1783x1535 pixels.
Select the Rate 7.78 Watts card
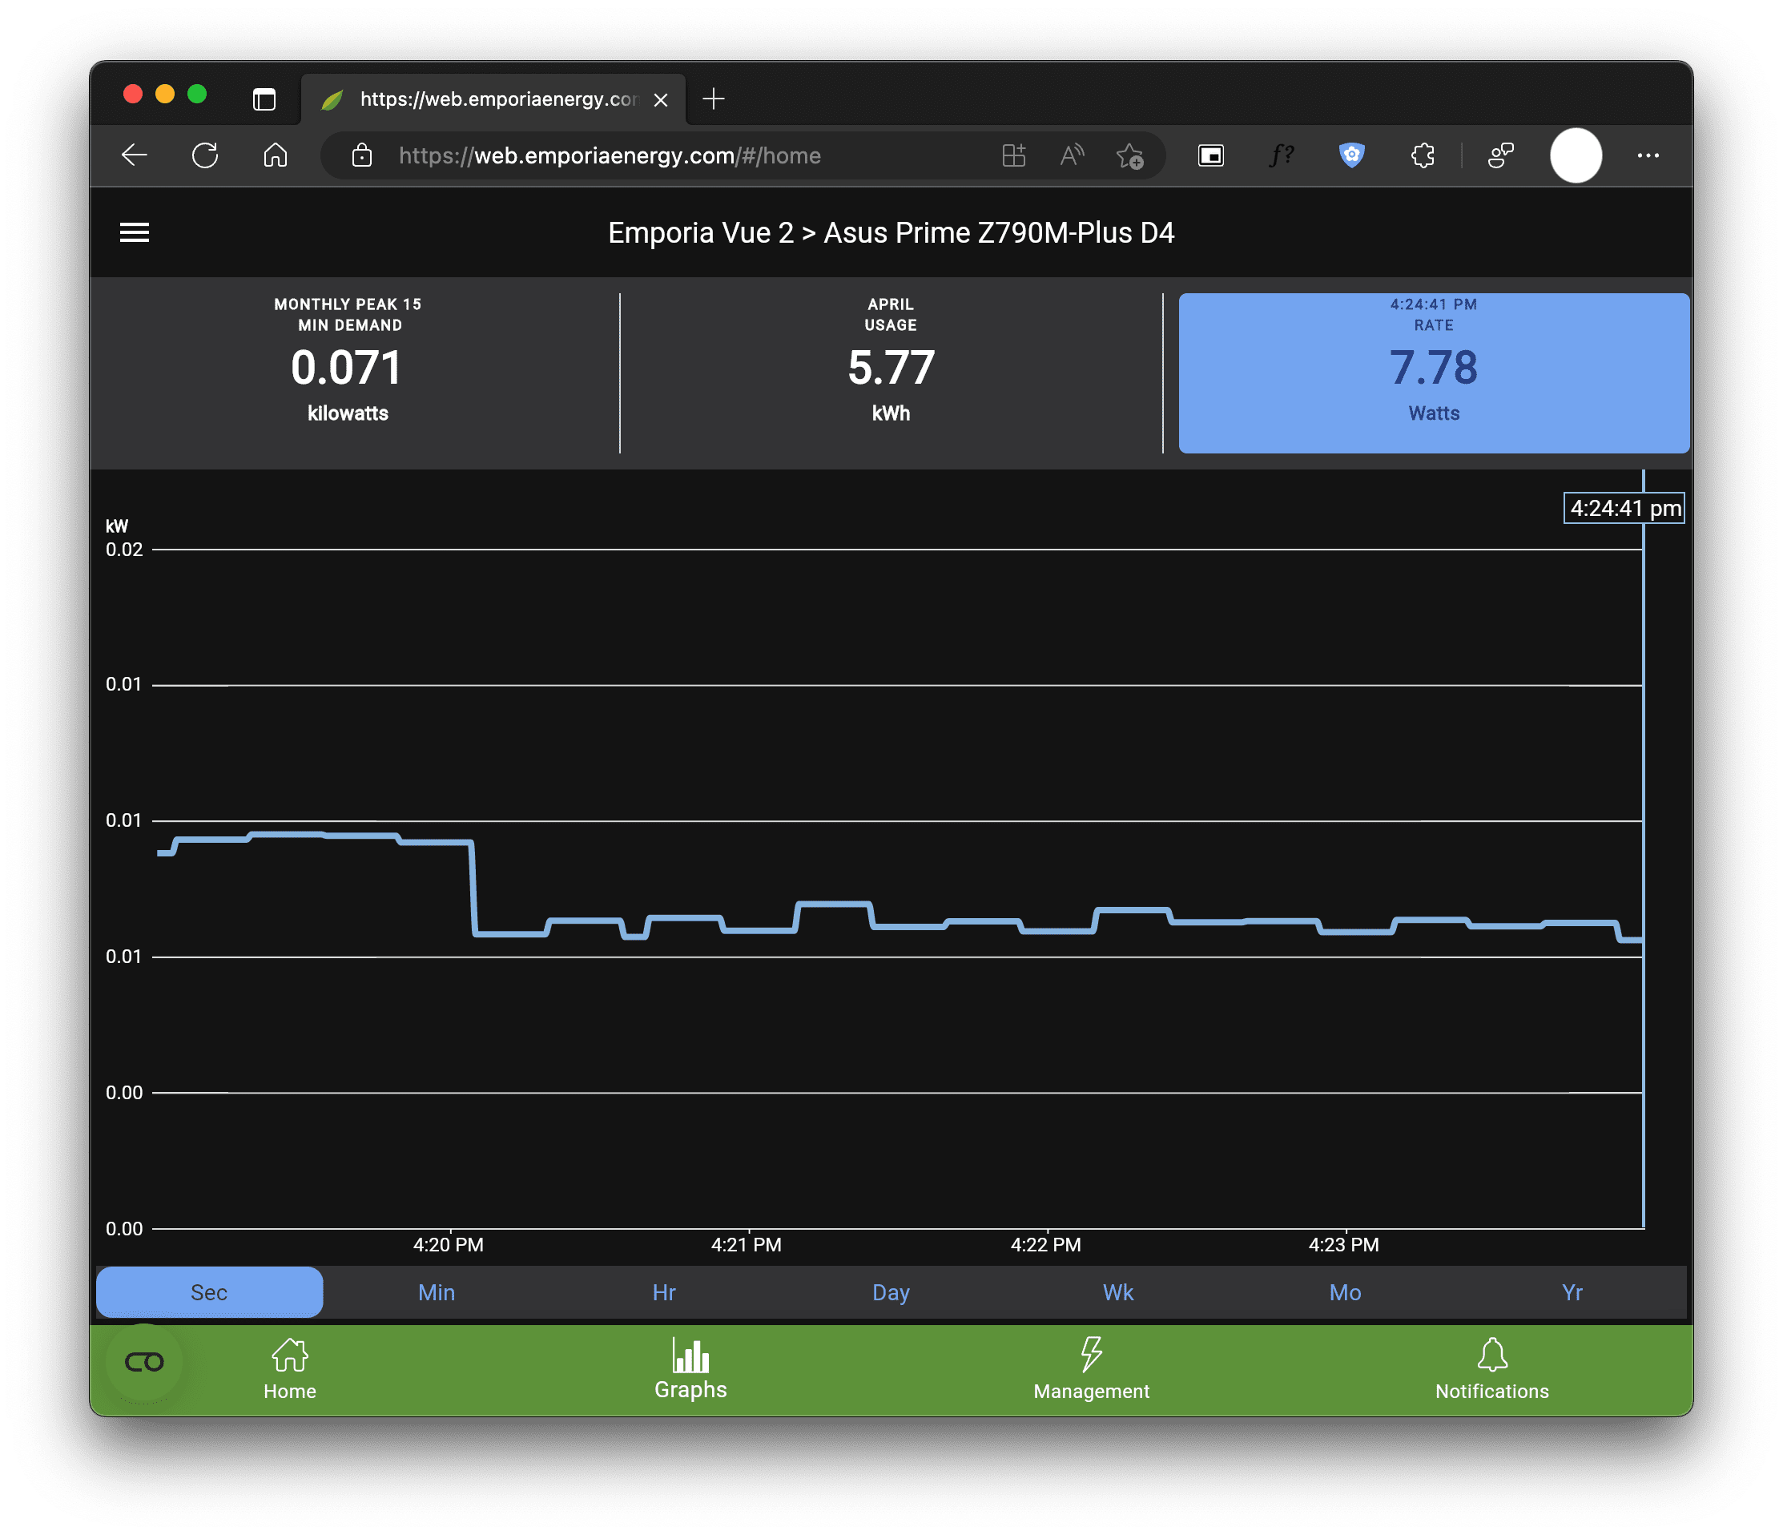pyautogui.click(x=1434, y=373)
